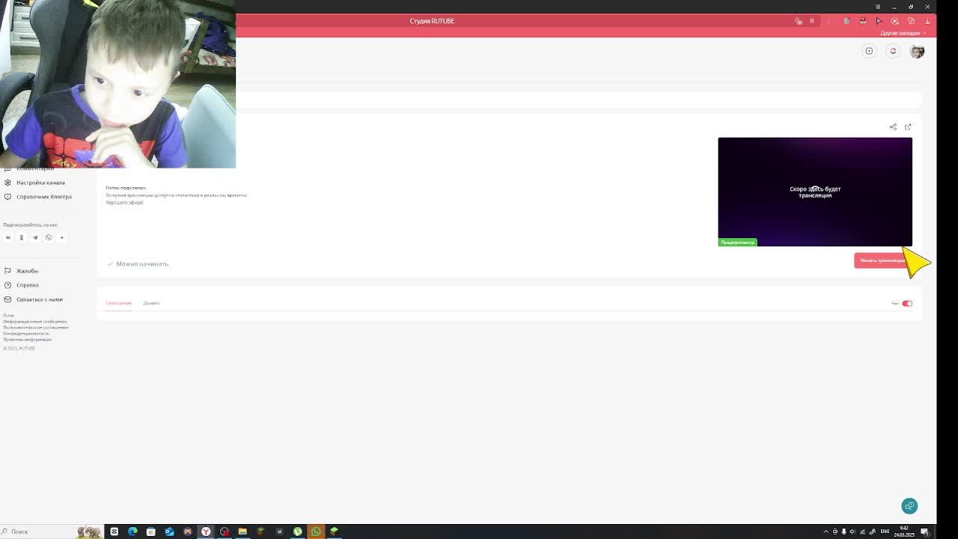Click the Связаться с нами envelope icon
This screenshot has width=958, height=539.
(7, 299)
